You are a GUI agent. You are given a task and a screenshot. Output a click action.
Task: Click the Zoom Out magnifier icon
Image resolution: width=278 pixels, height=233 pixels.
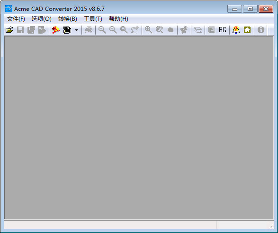[102, 30]
